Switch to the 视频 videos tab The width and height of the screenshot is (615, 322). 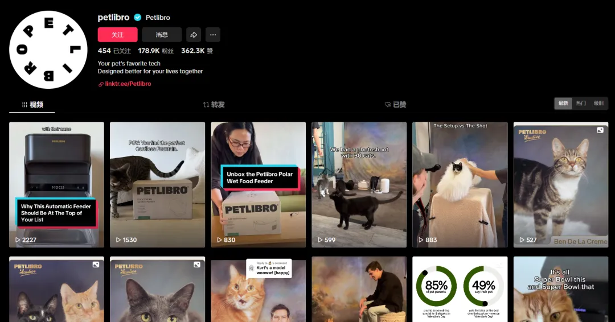32,105
